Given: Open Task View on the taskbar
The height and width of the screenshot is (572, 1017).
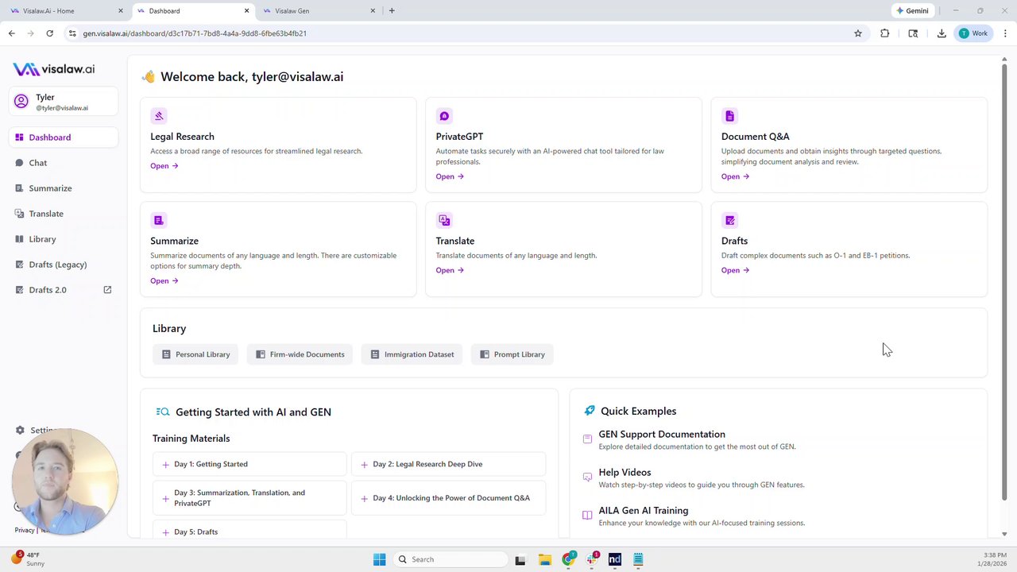Looking at the screenshot, I should click(520, 559).
